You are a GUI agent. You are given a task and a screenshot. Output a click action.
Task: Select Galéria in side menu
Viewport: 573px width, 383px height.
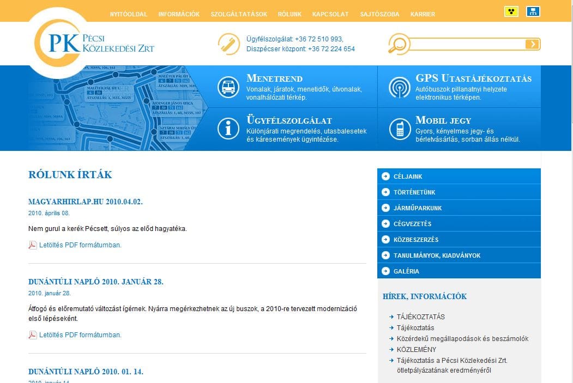click(x=459, y=271)
